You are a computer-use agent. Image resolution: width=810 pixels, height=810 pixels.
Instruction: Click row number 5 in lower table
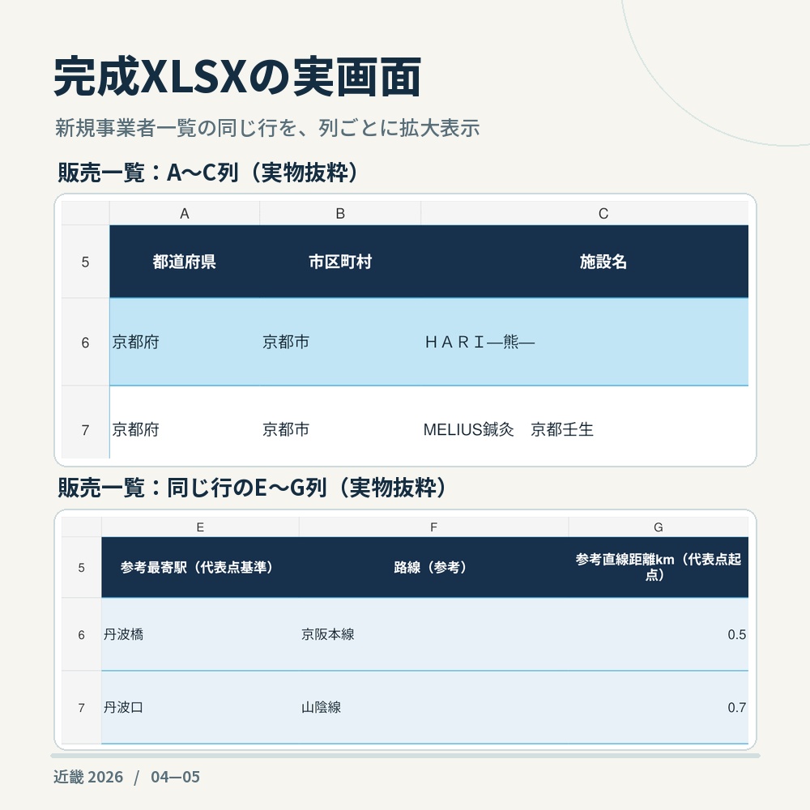[x=81, y=567]
